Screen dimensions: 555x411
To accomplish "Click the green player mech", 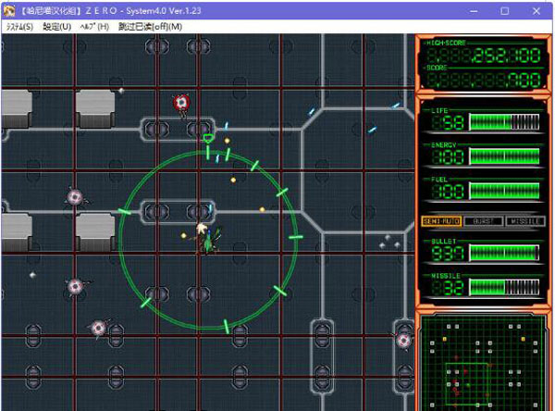I will [209, 241].
